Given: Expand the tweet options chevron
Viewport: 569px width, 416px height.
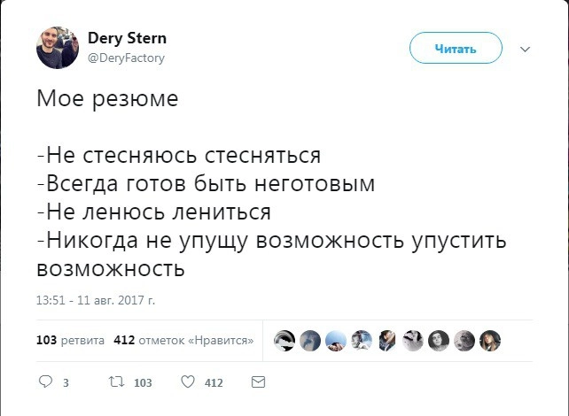Looking at the screenshot, I should (x=525, y=49).
